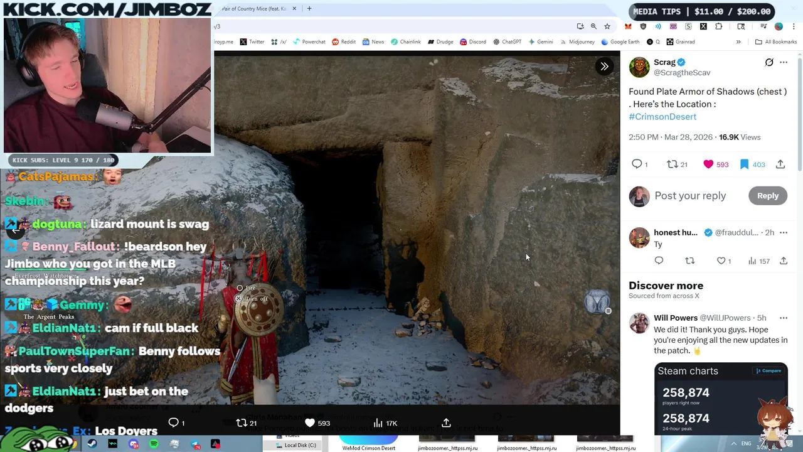Expand hidden bookmarks with the chevron
Image resolution: width=803 pixels, height=452 pixels.
(738, 42)
